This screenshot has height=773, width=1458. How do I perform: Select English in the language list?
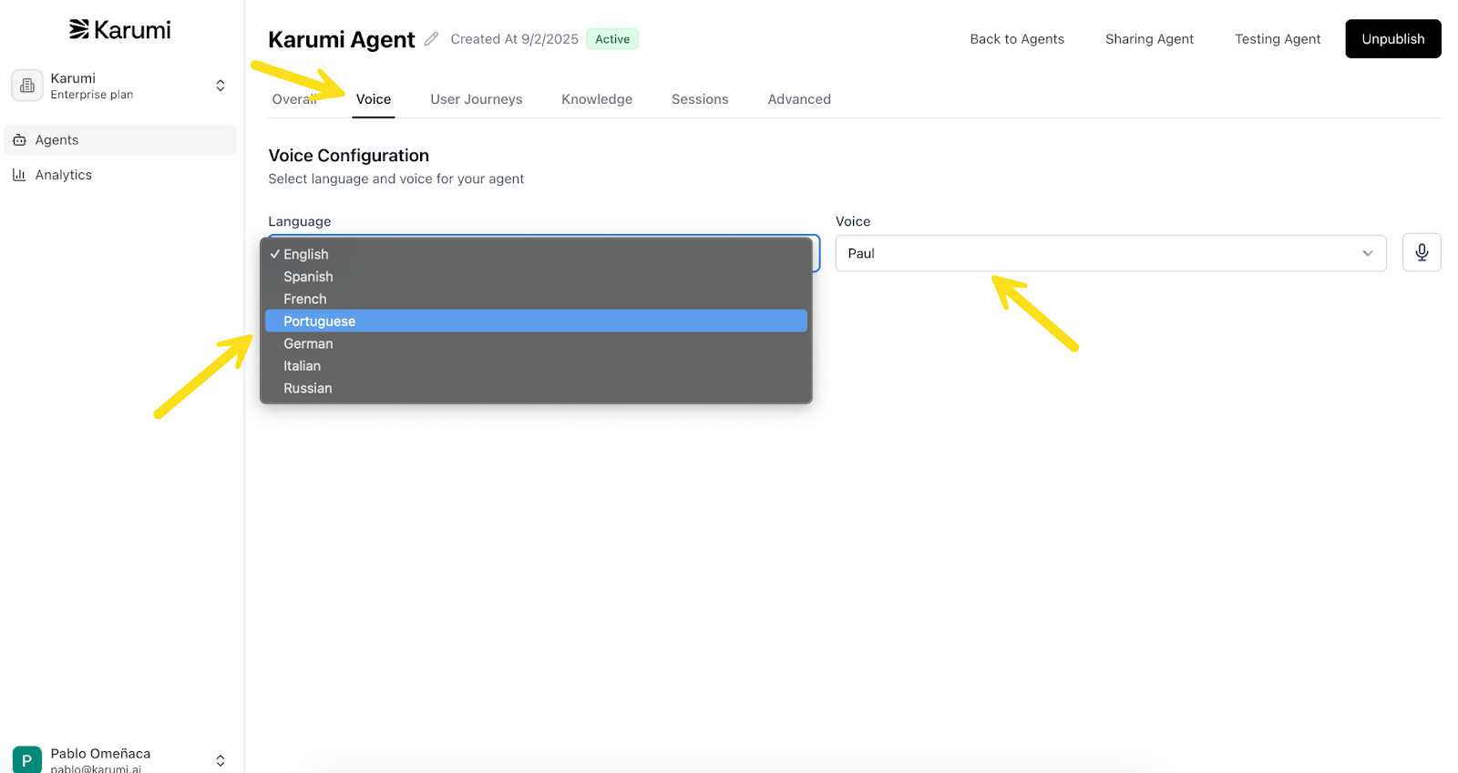pyautogui.click(x=536, y=254)
